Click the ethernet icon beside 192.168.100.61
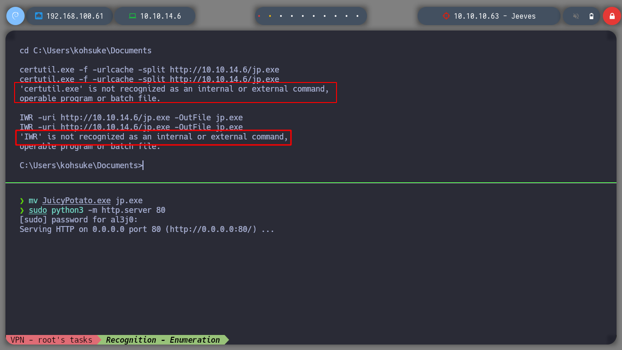Viewport: 622px width, 350px height. [x=39, y=16]
